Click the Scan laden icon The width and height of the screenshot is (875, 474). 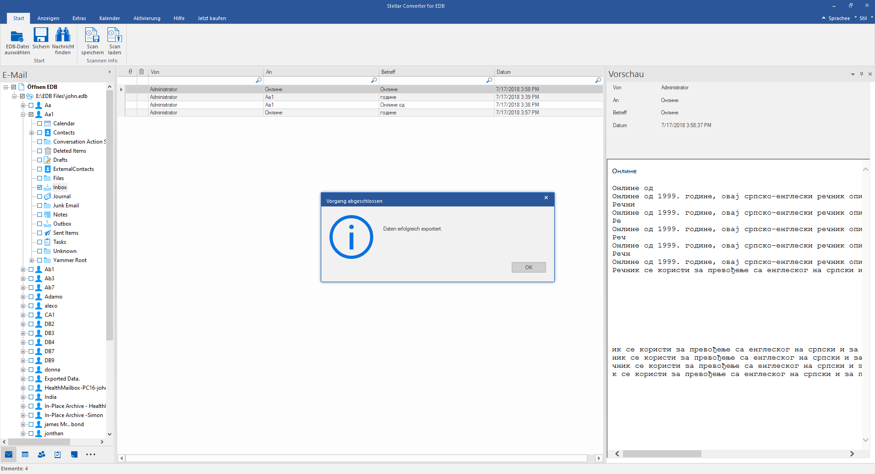[x=114, y=35]
